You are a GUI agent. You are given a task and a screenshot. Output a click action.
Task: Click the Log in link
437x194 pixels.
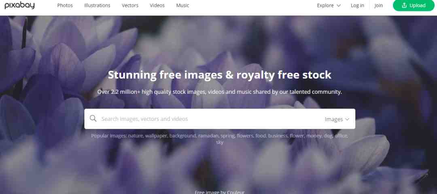pyautogui.click(x=357, y=5)
